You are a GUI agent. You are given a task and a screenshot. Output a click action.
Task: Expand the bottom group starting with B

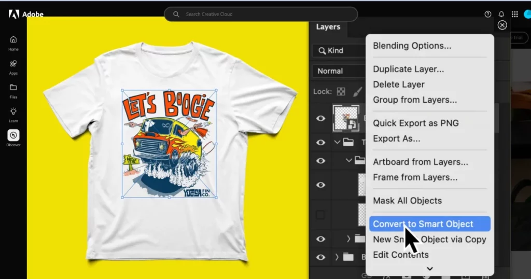(337, 257)
